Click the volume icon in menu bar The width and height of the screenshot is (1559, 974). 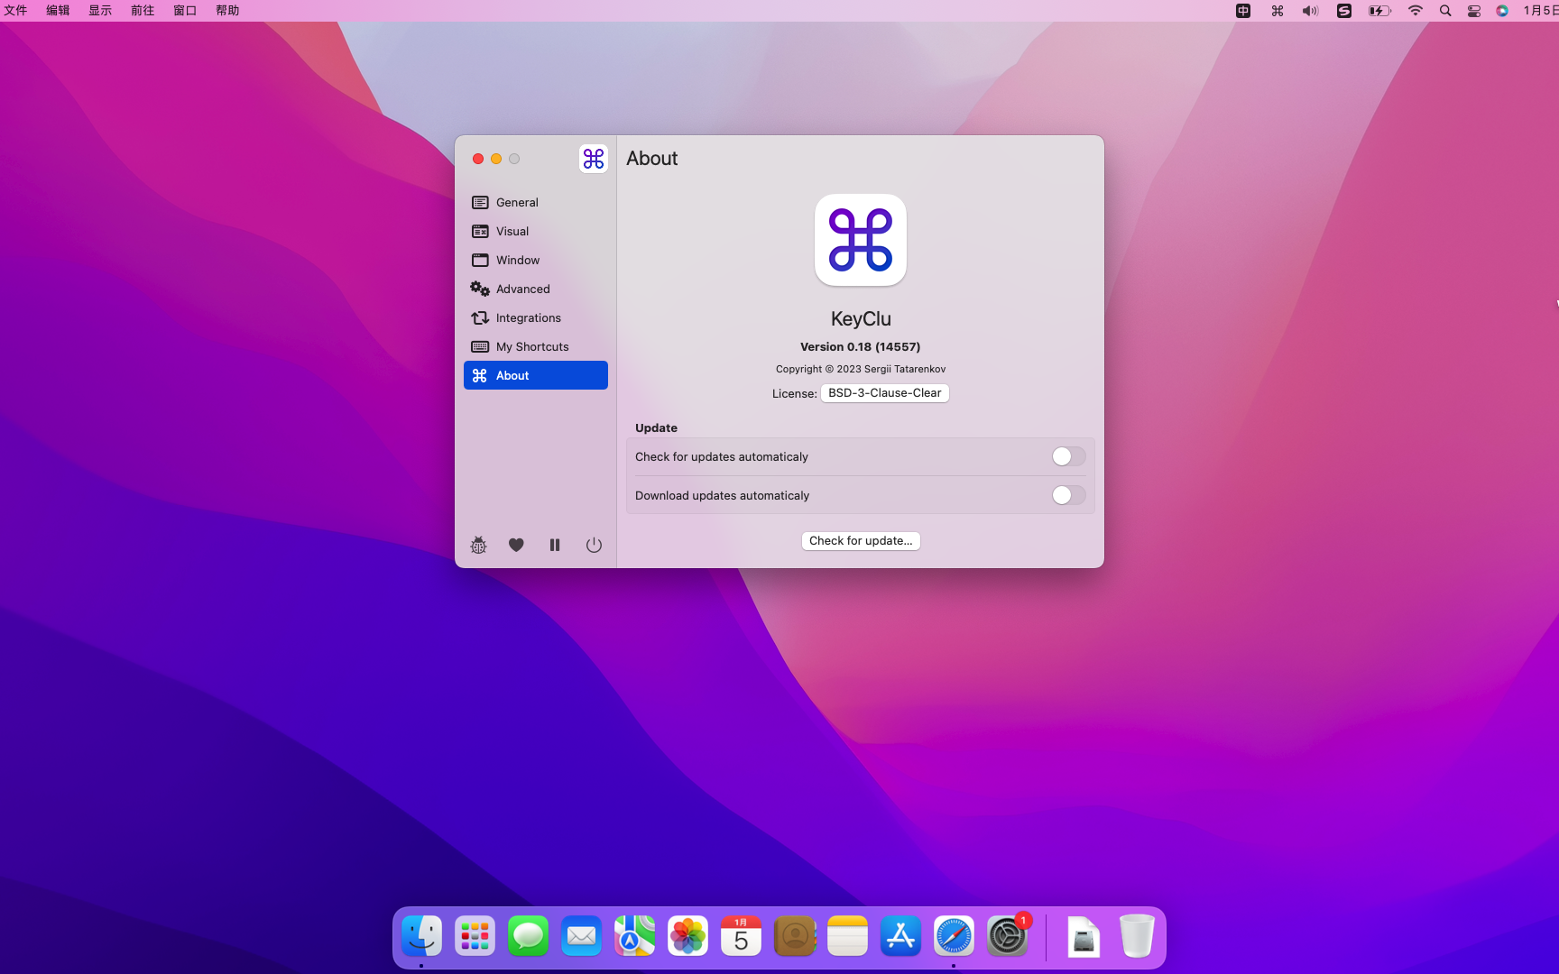(x=1310, y=11)
